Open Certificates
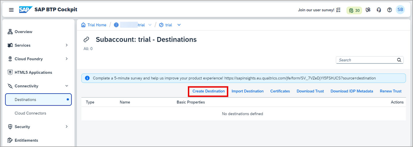Viewport: 413px width, 147px height. pyautogui.click(x=280, y=91)
